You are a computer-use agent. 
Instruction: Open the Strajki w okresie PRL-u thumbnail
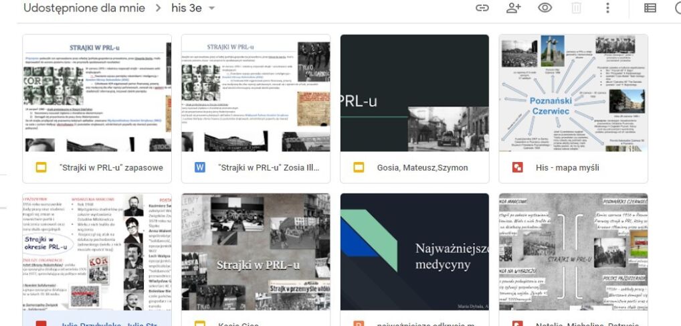pos(97,252)
